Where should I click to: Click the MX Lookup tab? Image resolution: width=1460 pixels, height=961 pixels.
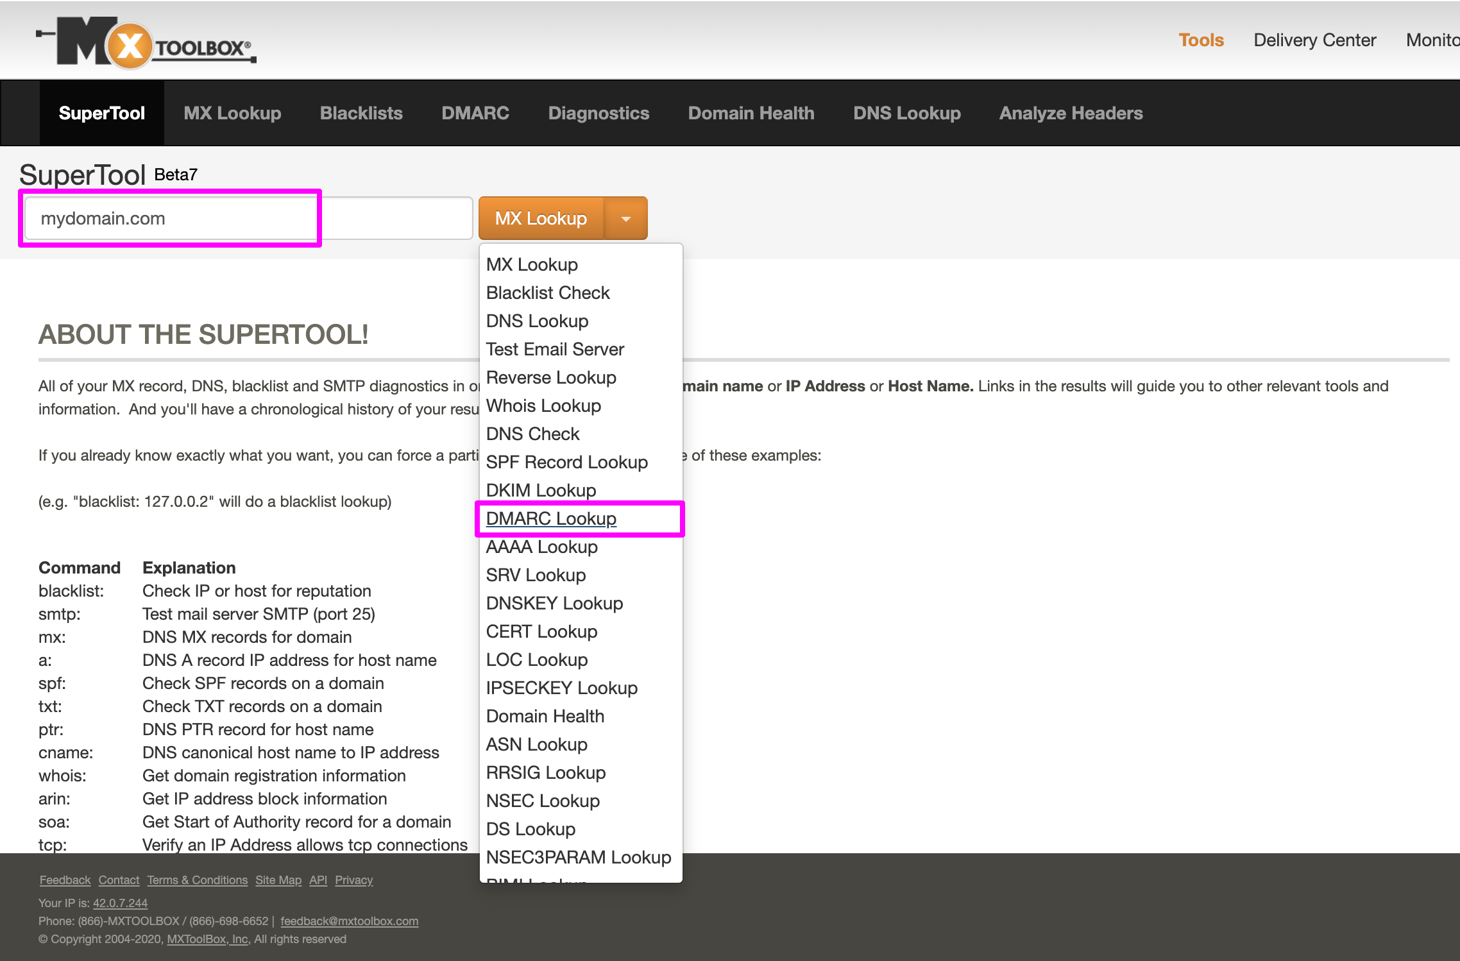233,112
